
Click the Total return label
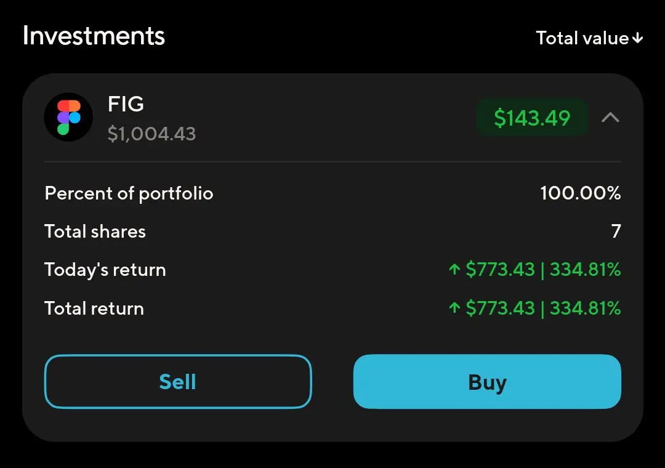click(x=94, y=309)
